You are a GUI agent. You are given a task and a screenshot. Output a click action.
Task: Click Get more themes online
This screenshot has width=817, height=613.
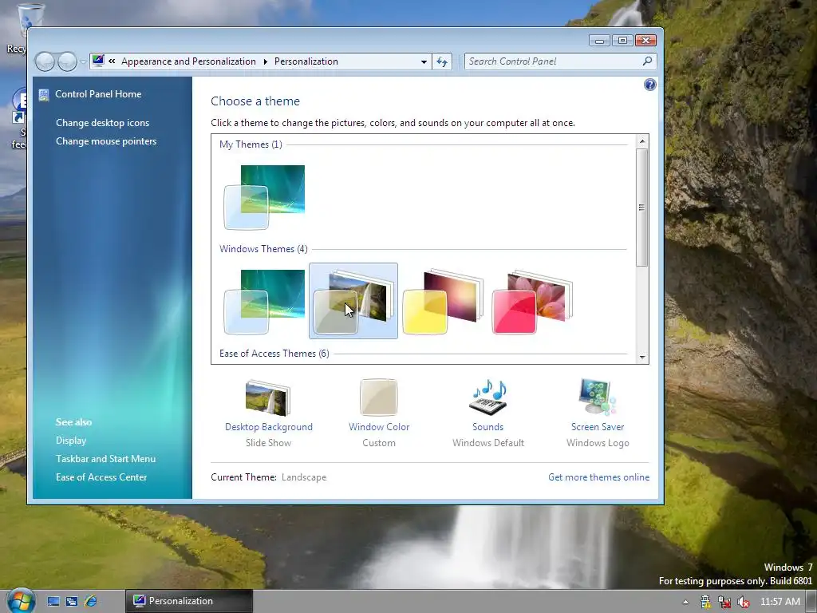click(598, 477)
